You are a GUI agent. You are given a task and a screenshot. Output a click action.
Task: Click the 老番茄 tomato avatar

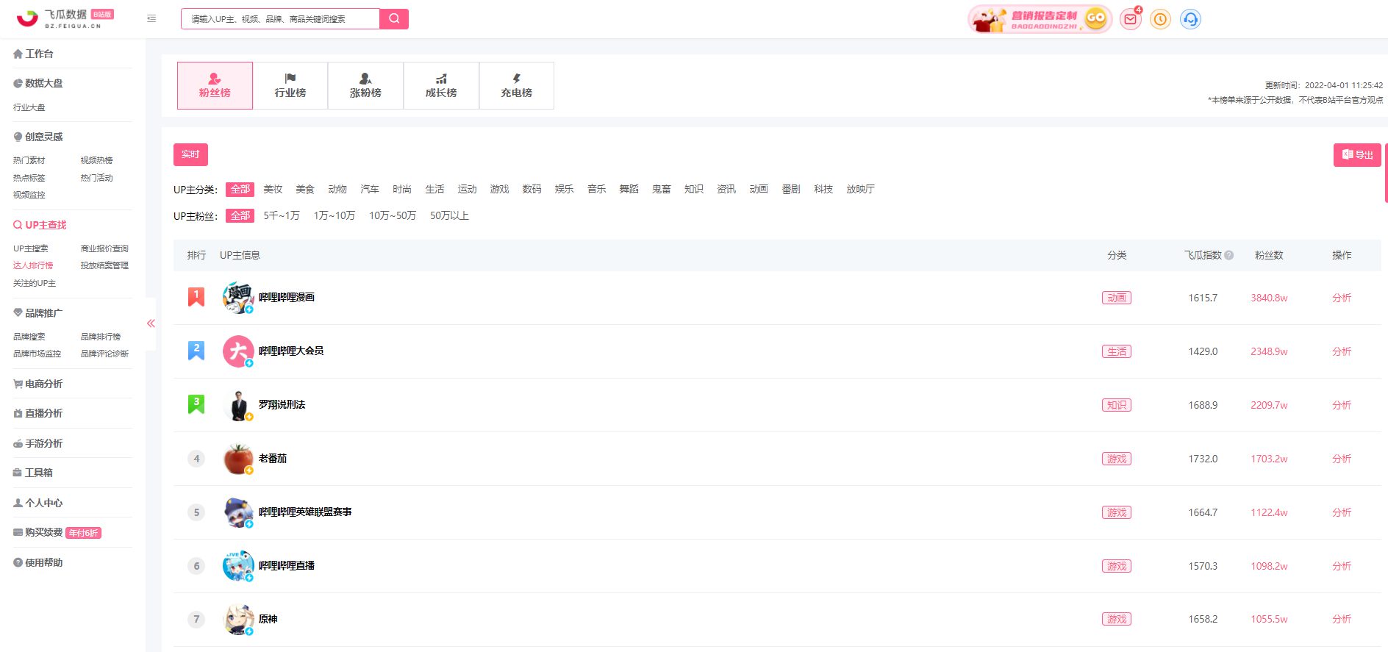click(x=238, y=458)
